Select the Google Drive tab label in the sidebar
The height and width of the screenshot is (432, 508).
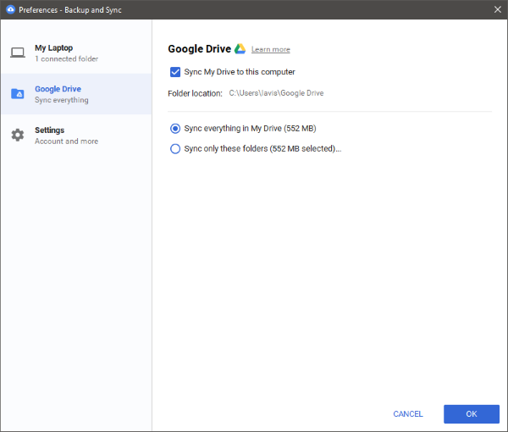pos(58,89)
